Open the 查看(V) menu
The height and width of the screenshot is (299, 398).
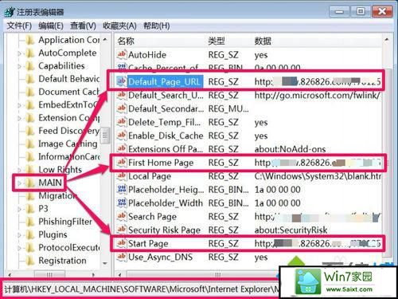coord(83,26)
